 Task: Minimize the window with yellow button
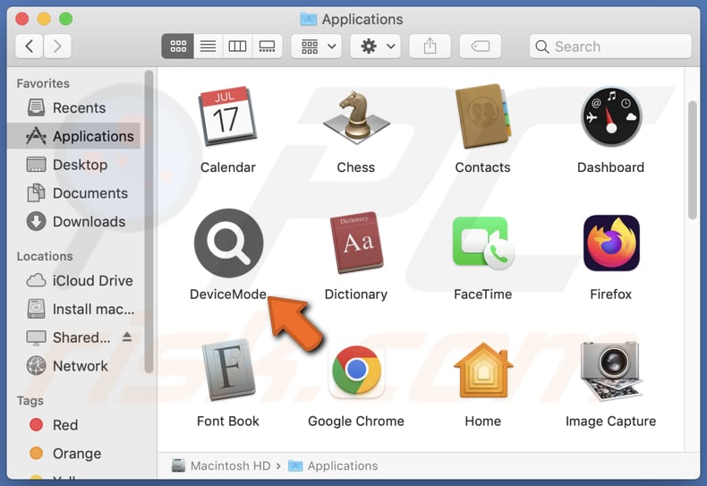(x=44, y=19)
